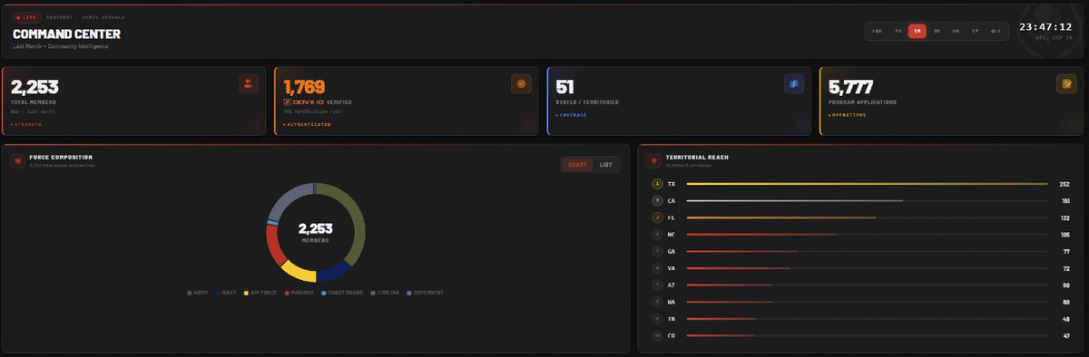Click the shield icon beside Force Composition
The height and width of the screenshot is (357, 1089).
click(x=18, y=160)
